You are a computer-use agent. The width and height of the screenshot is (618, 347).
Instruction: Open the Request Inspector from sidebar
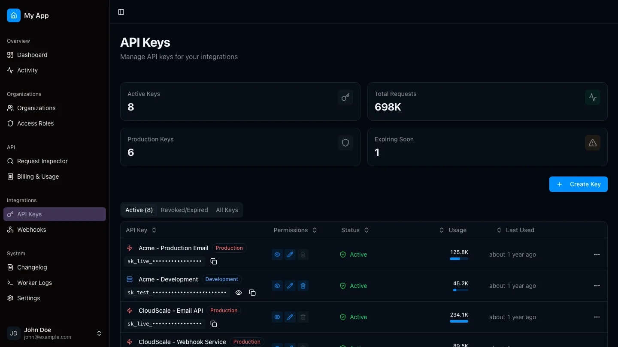coord(42,161)
